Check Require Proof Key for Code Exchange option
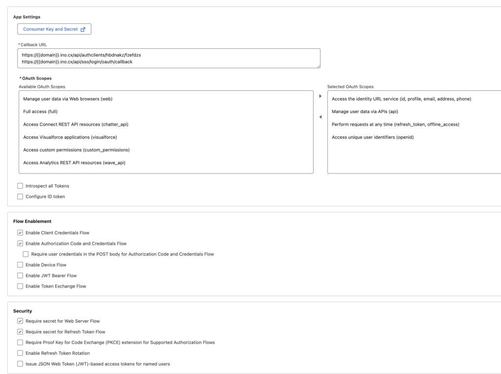501x374 pixels. [20, 342]
